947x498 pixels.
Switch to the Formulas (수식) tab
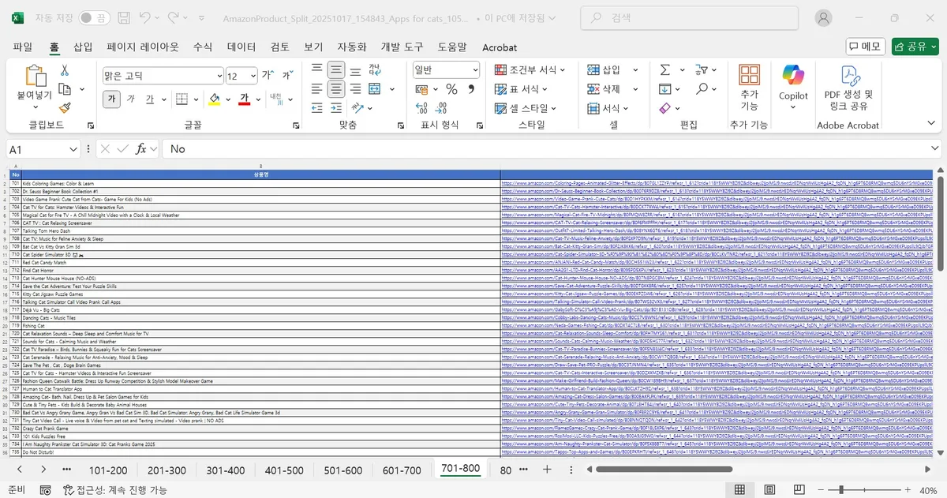(203, 47)
